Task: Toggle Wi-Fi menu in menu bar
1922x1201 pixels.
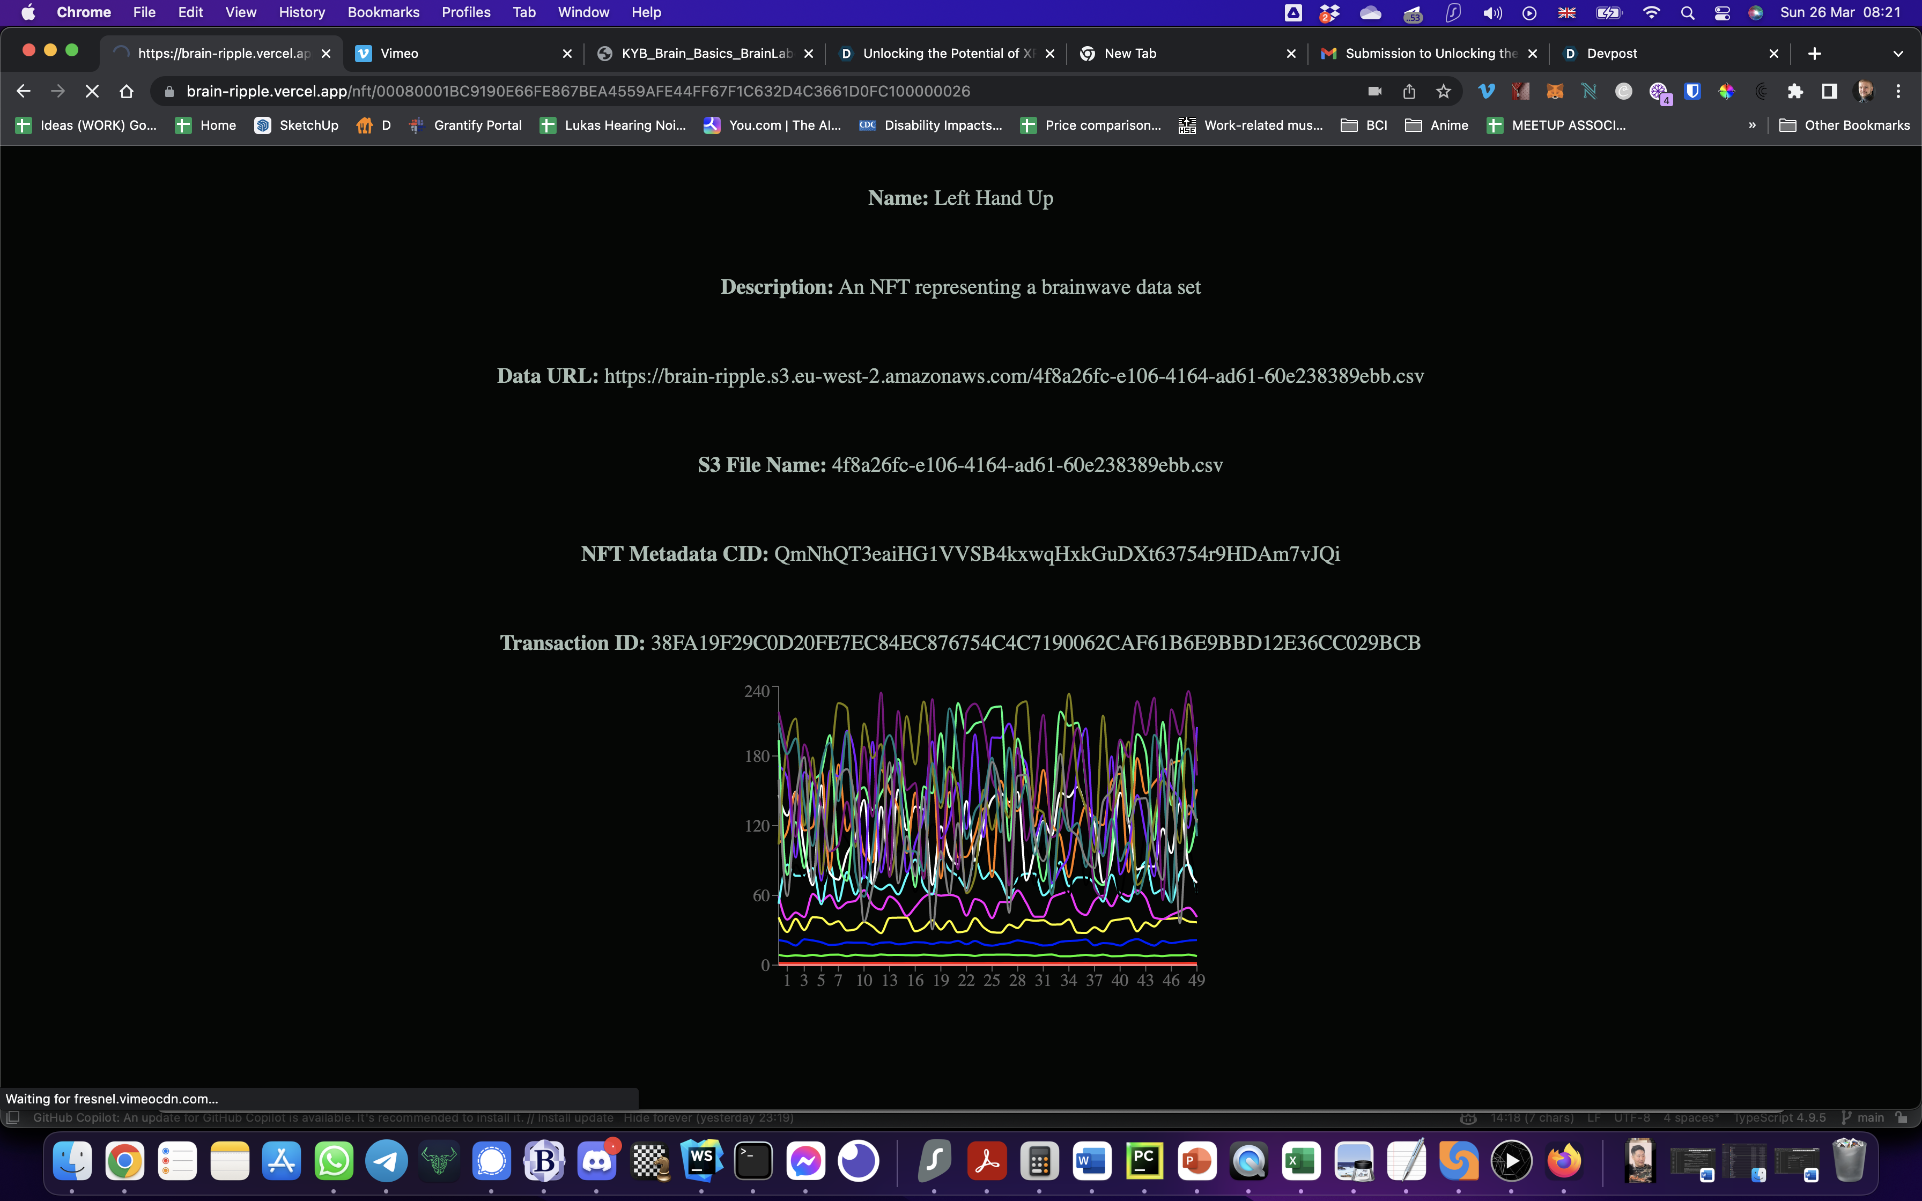Action: pyautogui.click(x=1651, y=13)
